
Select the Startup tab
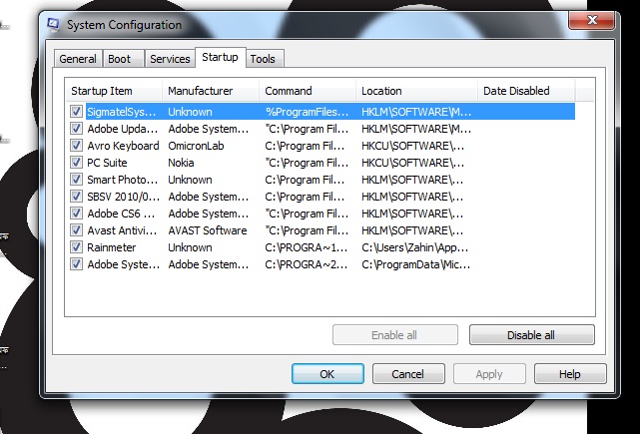click(220, 57)
